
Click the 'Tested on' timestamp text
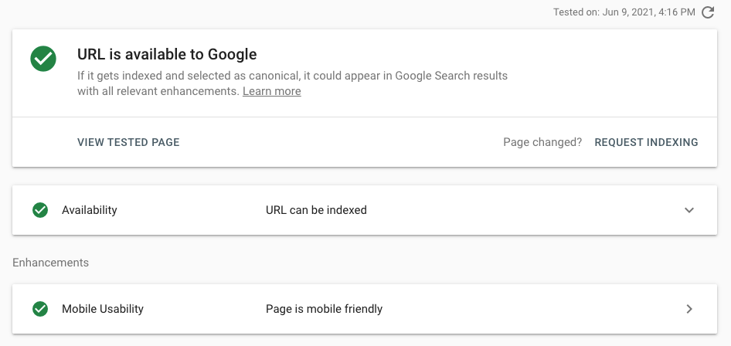point(624,12)
